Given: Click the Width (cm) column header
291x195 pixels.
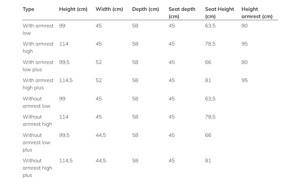Looking at the screenshot, I should pos(109,9).
